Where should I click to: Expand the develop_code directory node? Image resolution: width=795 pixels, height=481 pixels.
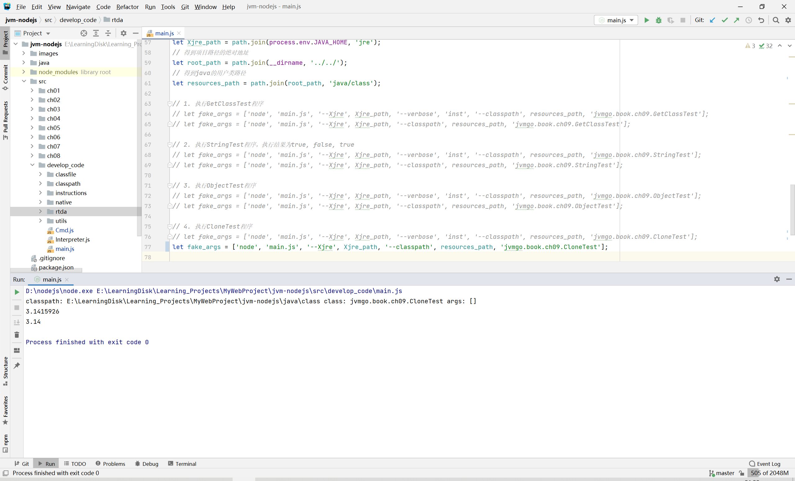click(x=32, y=164)
